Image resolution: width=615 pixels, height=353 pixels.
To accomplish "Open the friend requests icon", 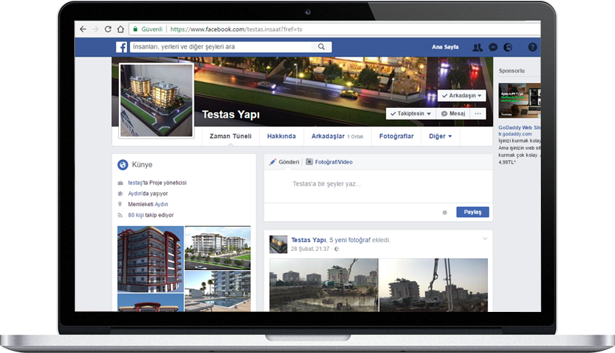I will coord(478,47).
